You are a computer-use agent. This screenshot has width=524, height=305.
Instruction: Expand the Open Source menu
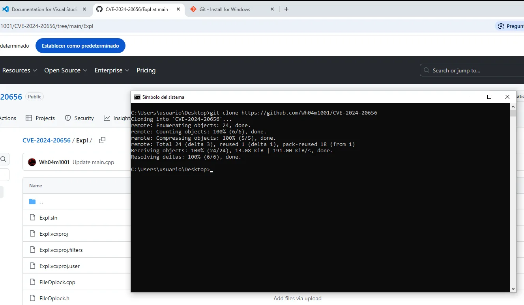(66, 70)
